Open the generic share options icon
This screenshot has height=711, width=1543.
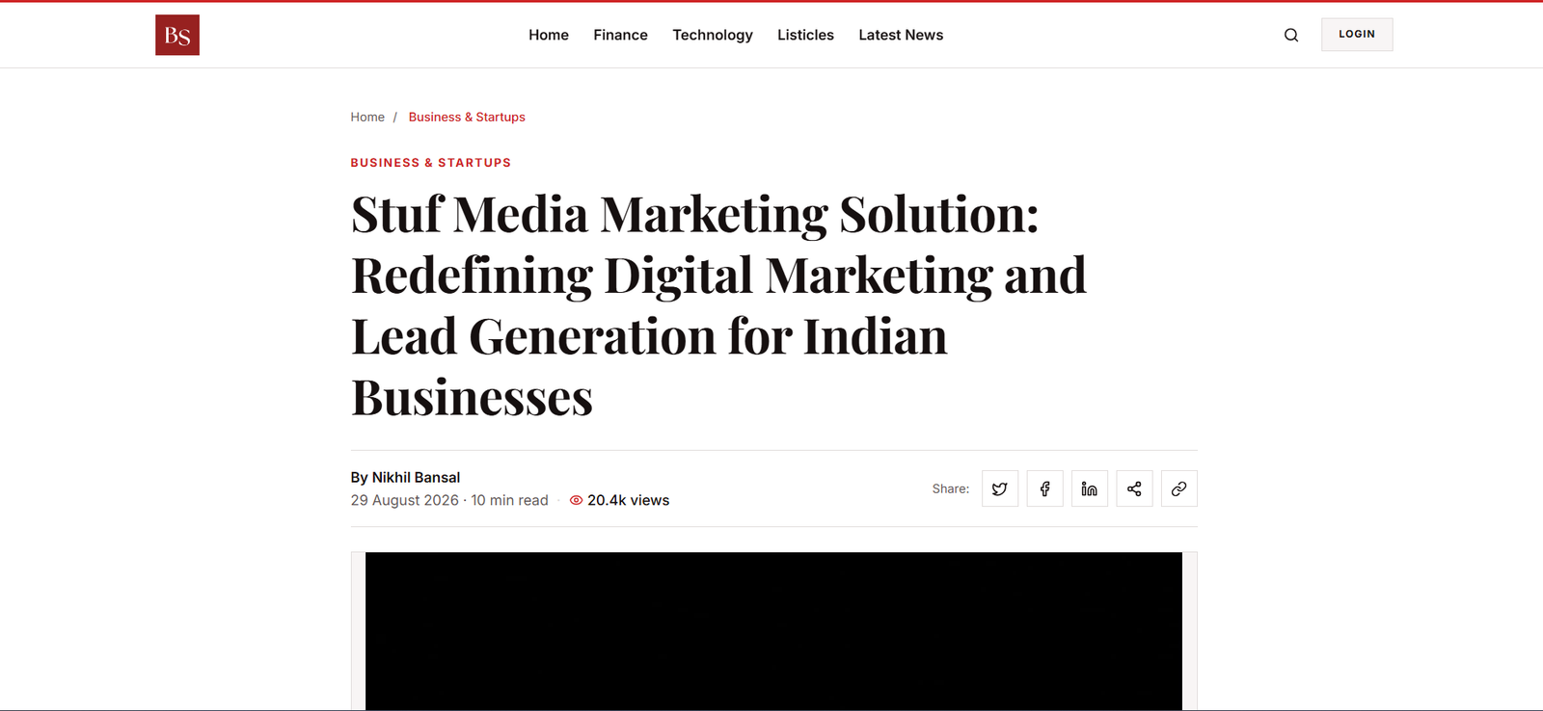tap(1134, 488)
